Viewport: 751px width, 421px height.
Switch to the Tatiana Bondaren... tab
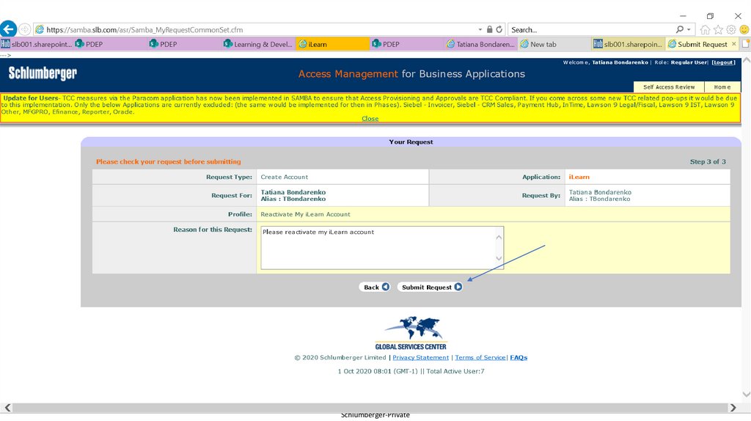pyautogui.click(x=481, y=44)
